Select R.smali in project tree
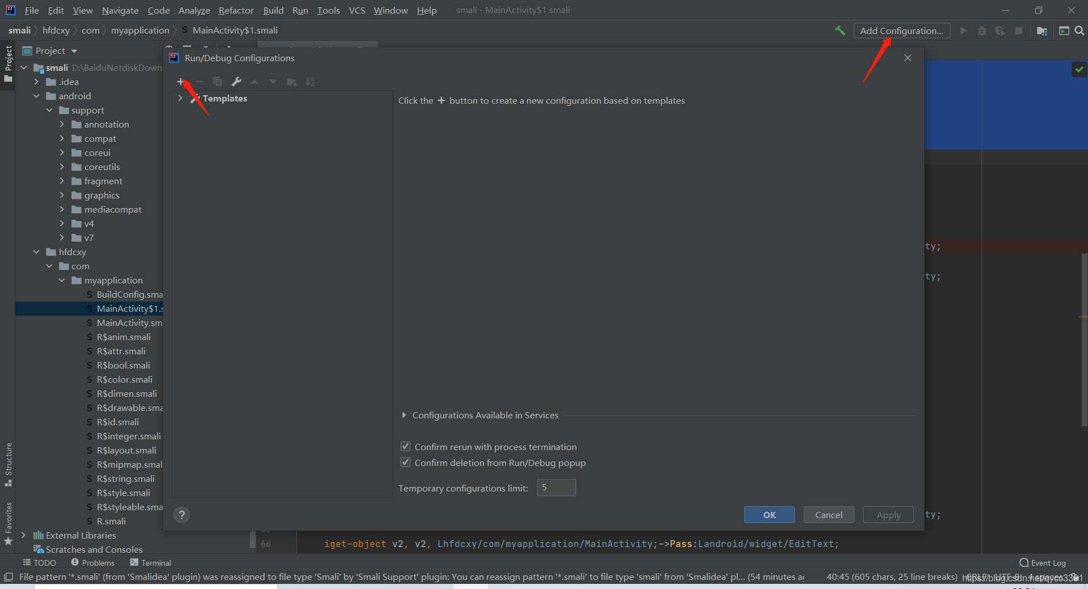The height and width of the screenshot is (589, 1088). (111, 521)
